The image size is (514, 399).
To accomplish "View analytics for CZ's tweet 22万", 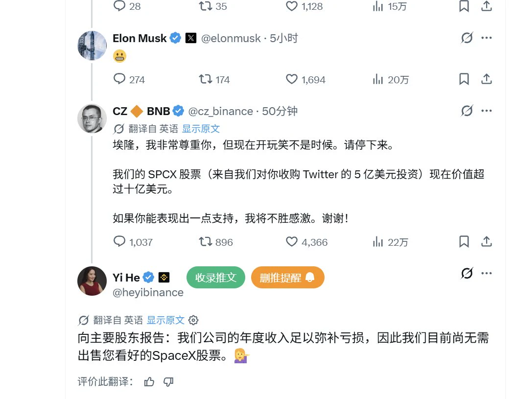I will pos(390,242).
